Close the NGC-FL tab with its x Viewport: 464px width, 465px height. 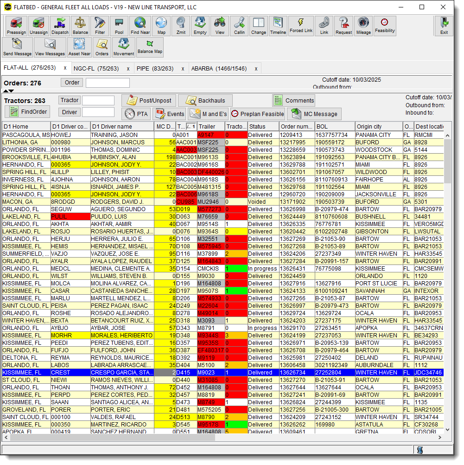(x=128, y=69)
